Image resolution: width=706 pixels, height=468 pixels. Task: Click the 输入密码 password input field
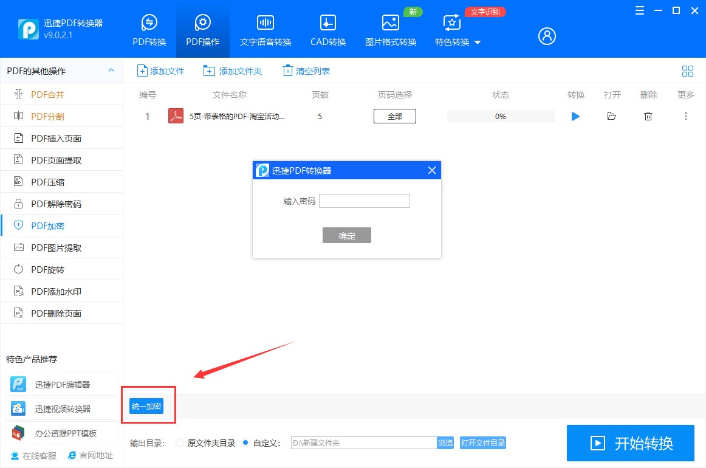[x=364, y=201]
